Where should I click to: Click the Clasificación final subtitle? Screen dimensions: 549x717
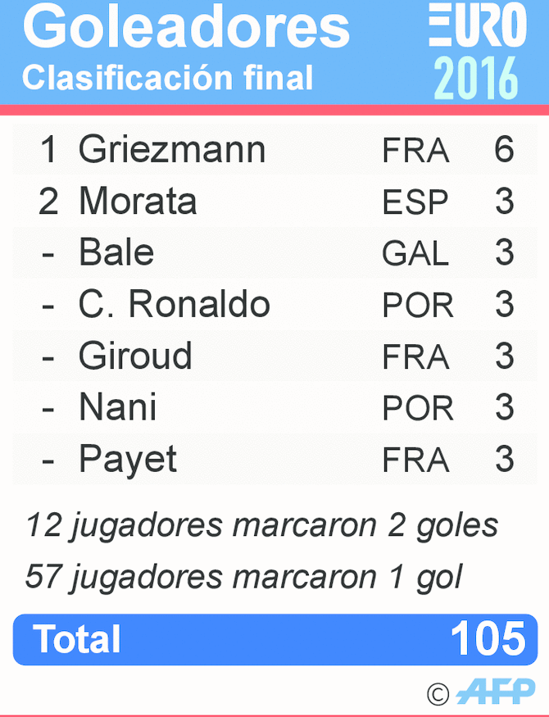point(168,78)
